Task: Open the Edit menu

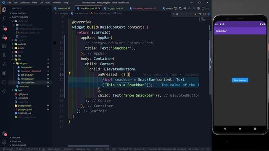Action: click(x=16, y=3)
